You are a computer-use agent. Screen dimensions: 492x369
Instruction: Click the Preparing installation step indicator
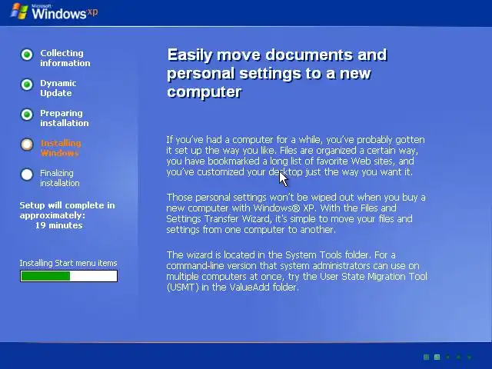pos(27,115)
